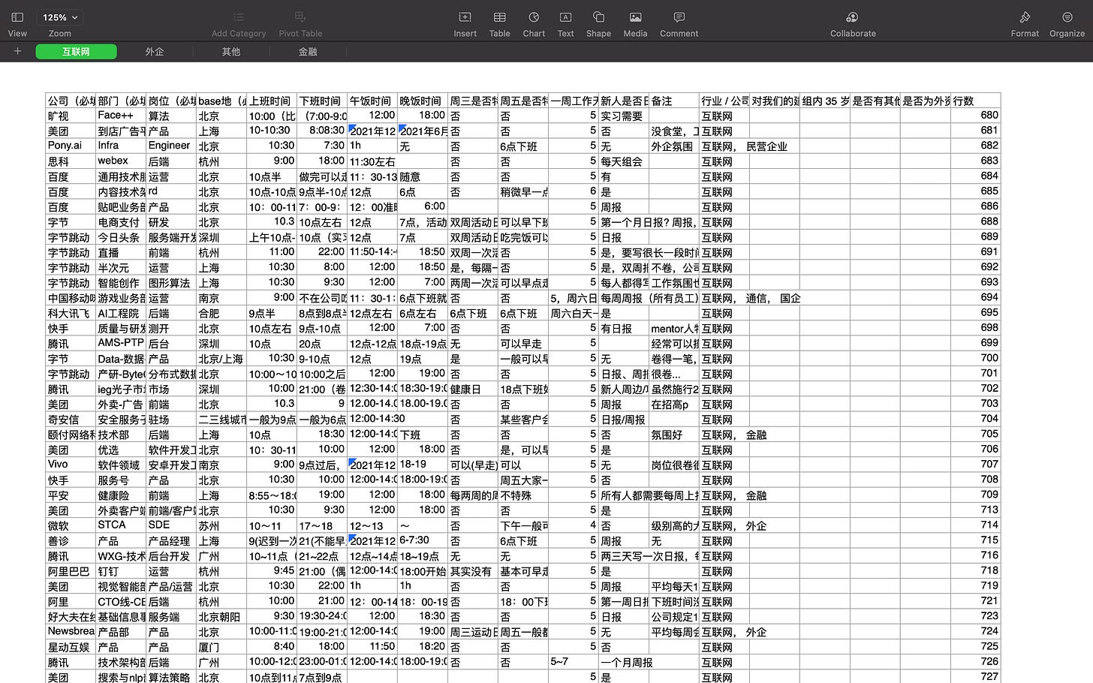Select row number 680 cell
The width and height of the screenshot is (1093, 683).
(976, 116)
